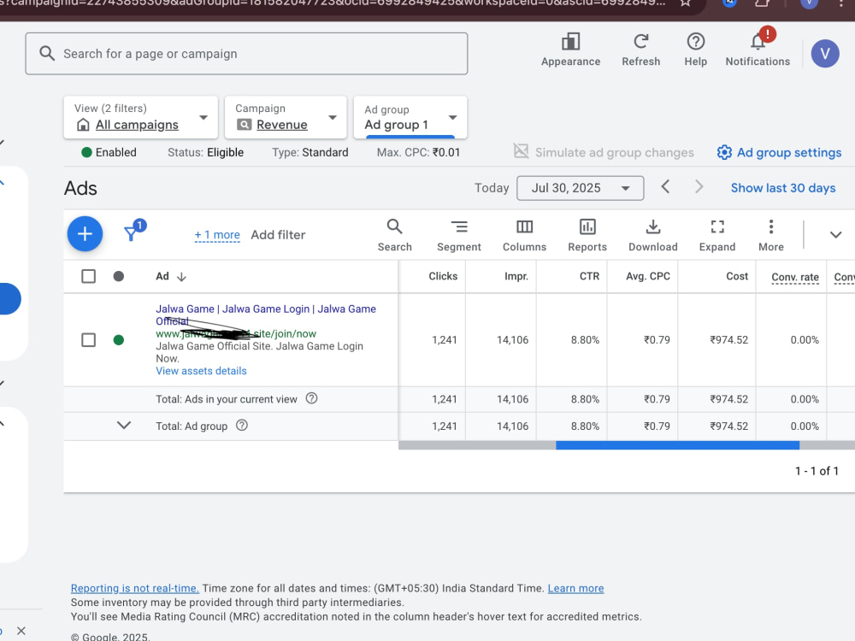Open the Jul 30, 2025 date picker
Viewport: 855px width, 641px height.
point(581,188)
